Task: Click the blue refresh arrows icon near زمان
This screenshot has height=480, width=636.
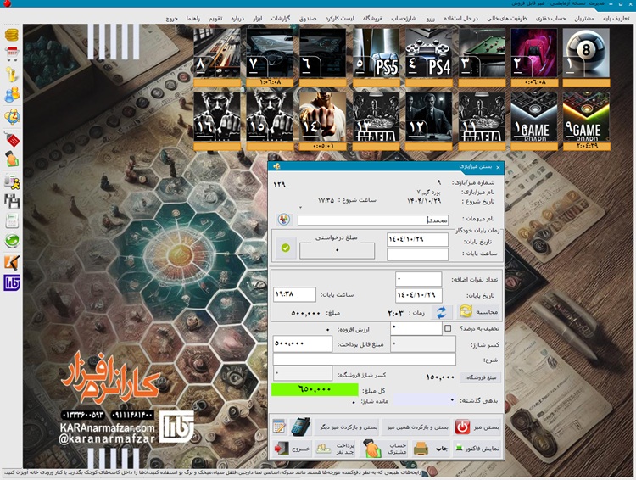Action: coord(441,312)
